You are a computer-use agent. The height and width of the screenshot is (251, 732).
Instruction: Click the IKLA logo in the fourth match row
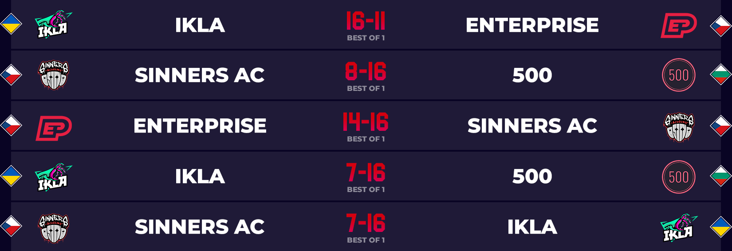[53, 177]
